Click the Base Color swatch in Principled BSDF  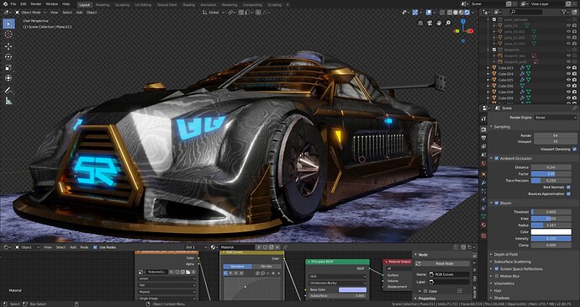(x=352, y=289)
